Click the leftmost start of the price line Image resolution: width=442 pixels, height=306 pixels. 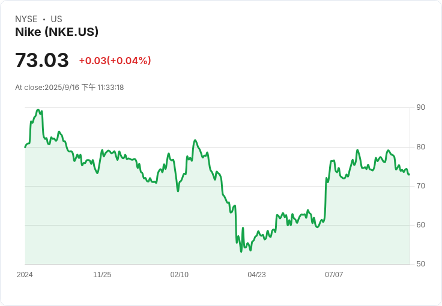25,146
